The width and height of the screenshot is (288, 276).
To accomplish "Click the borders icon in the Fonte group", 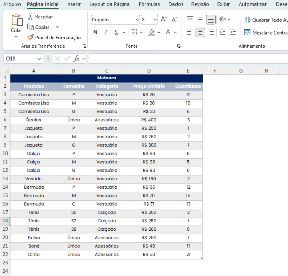I will point(134,32).
